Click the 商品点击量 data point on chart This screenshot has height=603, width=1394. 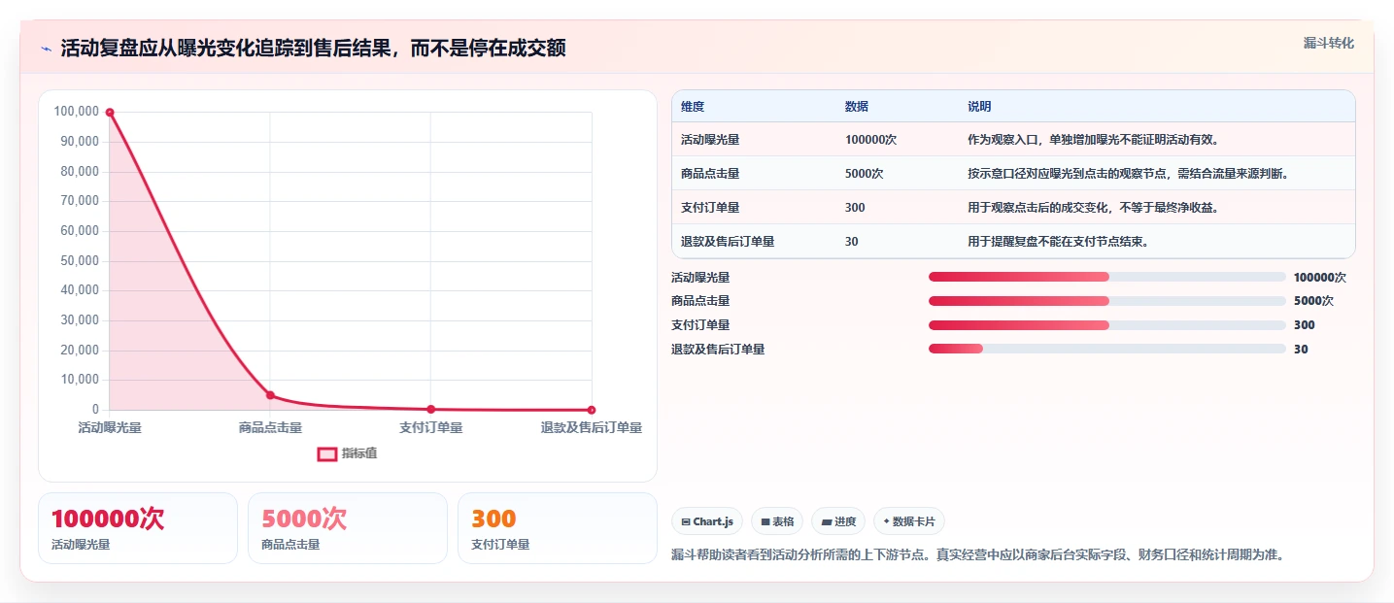tap(270, 395)
